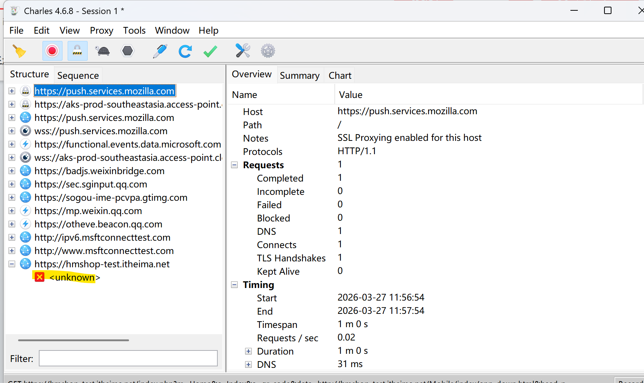
Task: Switch to the Sequence tab
Action: (x=78, y=75)
